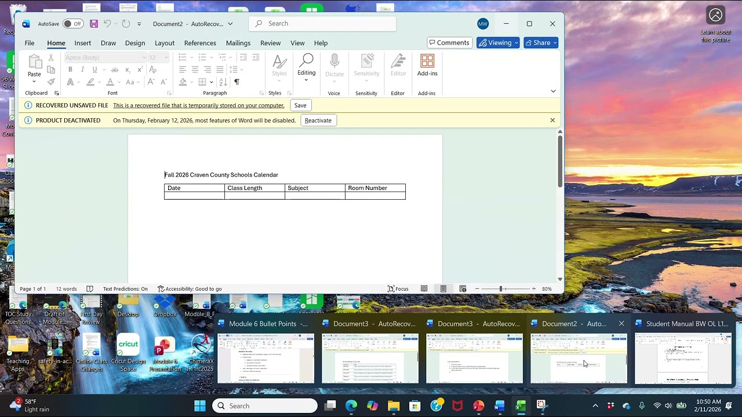This screenshot has height=417, width=742.
Task: Toggle Bold formatting
Action: point(70,69)
